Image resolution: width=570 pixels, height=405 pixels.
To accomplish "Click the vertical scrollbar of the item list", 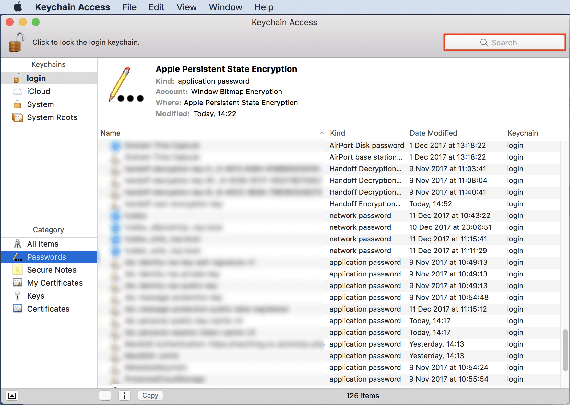I will pos(565,350).
